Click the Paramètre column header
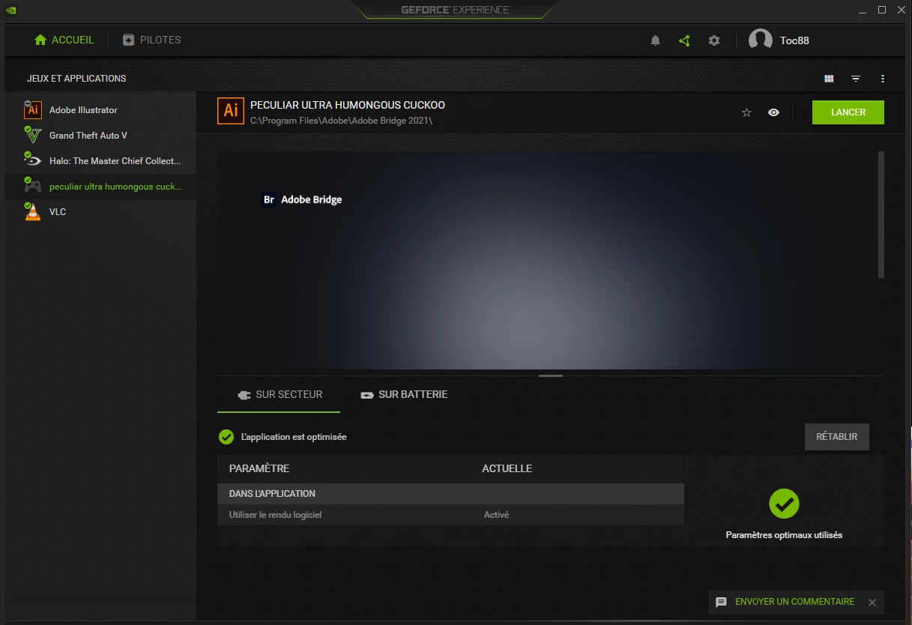The width and height of the screenshot is (912, 625). tap(259, 468)
